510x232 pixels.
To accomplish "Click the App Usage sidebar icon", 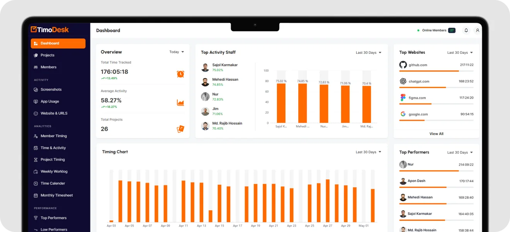I will tap(36, 101).
